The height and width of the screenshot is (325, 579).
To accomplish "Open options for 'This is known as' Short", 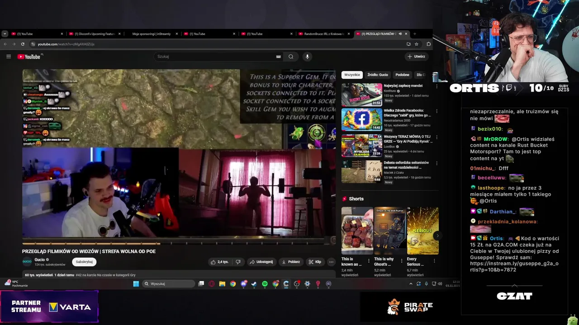I will [x=369, y=260].
